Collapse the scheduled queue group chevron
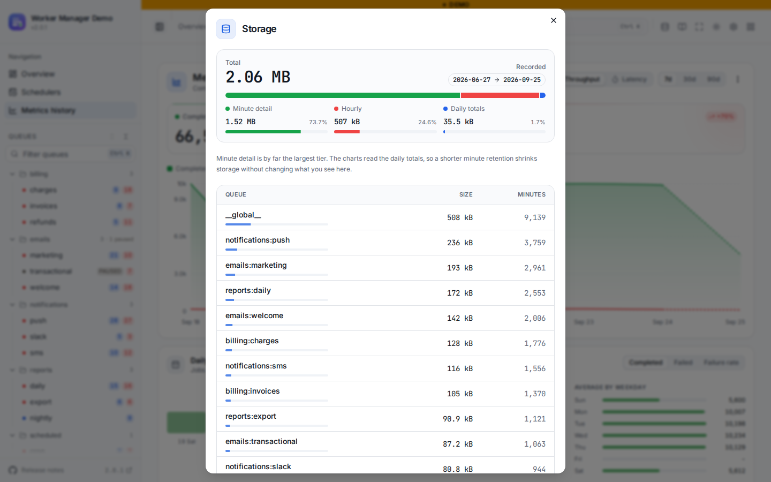This screenshot has width=771, height=482. (12, 435)
